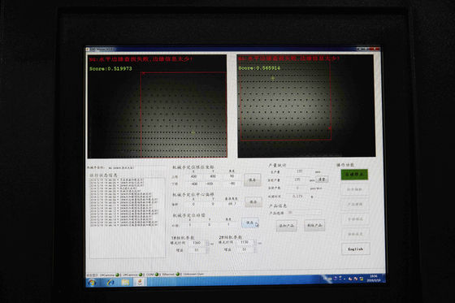Launch Internet Explorer from the taskbar
Screen dimensions: 455x303
click(x=110, y=282)
